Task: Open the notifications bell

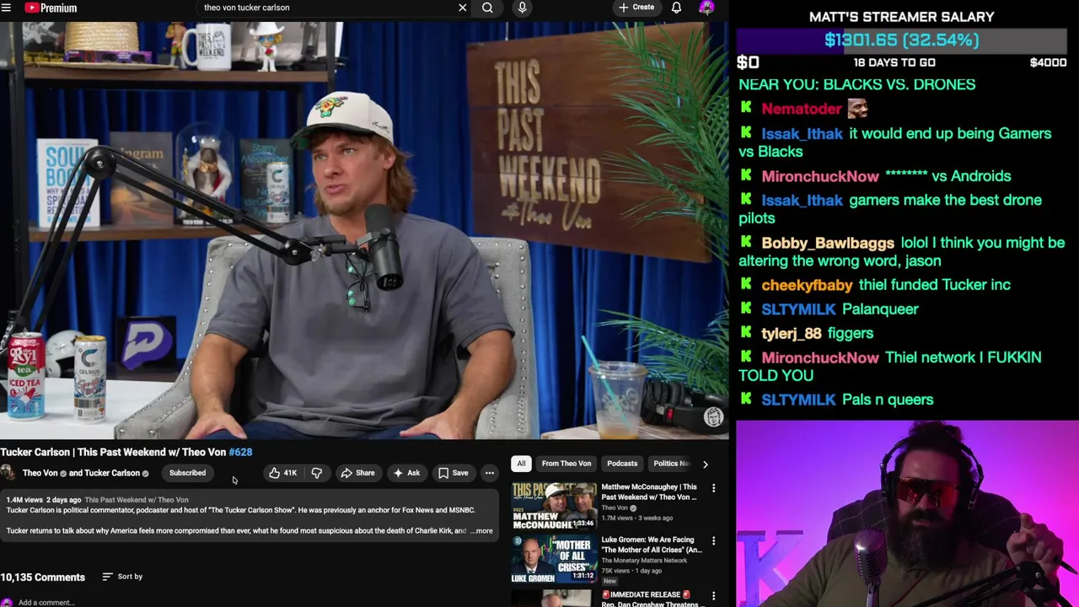Action: [x=676, y=8]
